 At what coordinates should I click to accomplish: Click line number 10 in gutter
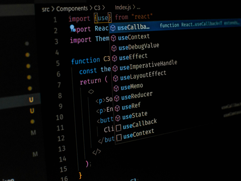pos(59,117)
